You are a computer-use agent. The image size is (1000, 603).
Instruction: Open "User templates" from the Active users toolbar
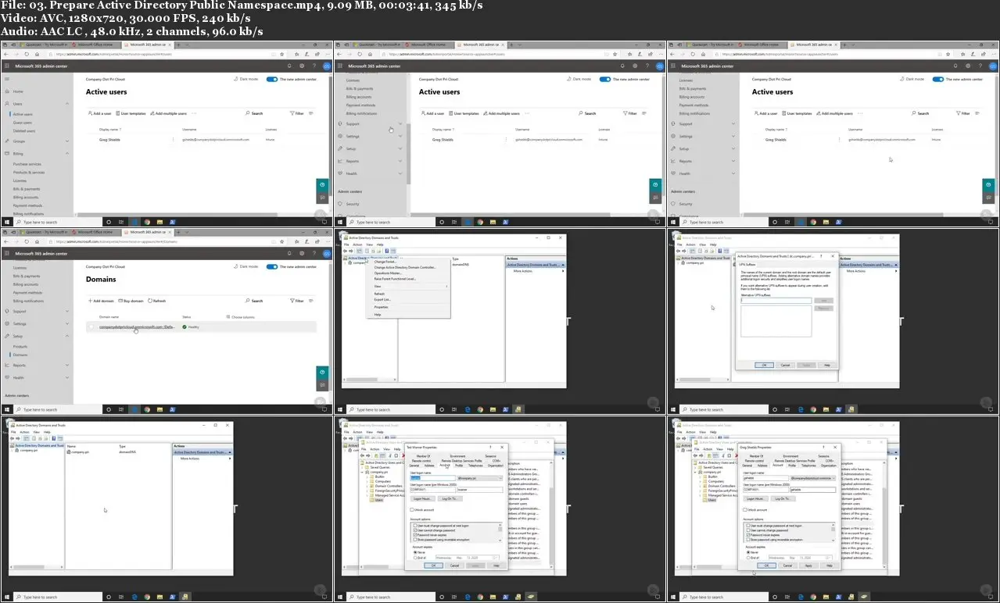coord(131,113)
